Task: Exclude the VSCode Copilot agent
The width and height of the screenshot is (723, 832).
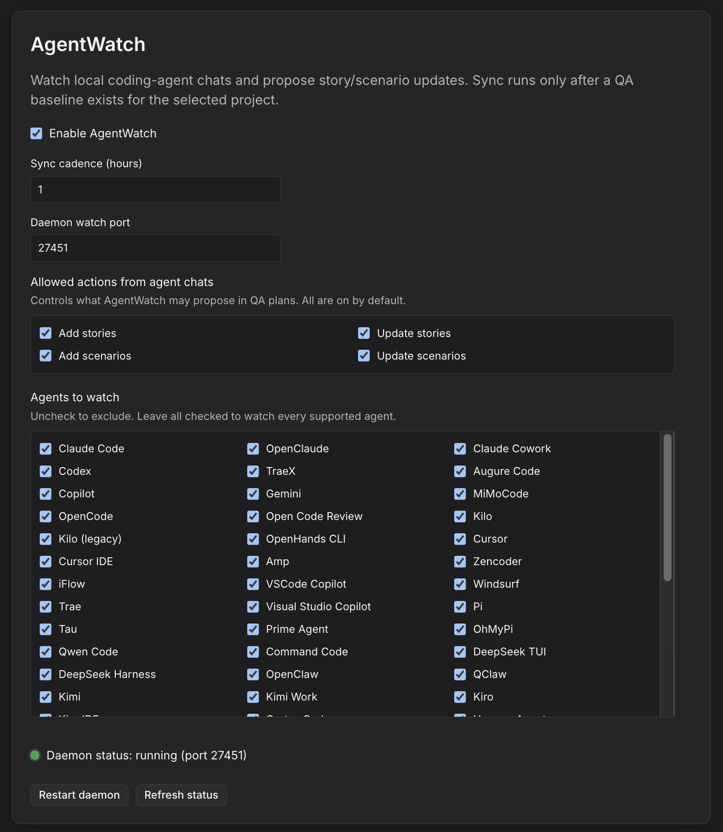Action: [x=253, y=584]
